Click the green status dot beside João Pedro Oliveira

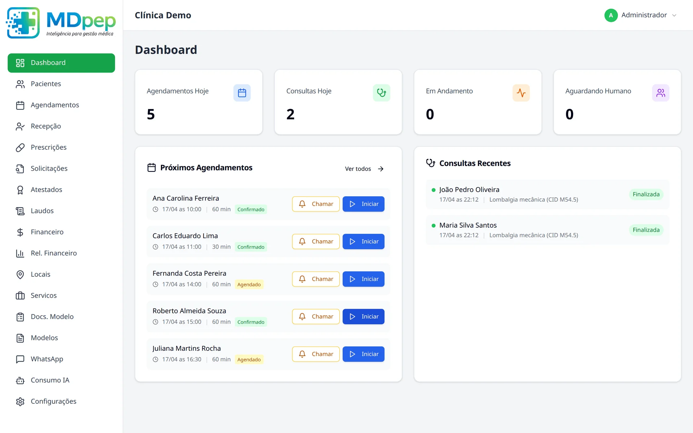[x=433, y=190]
